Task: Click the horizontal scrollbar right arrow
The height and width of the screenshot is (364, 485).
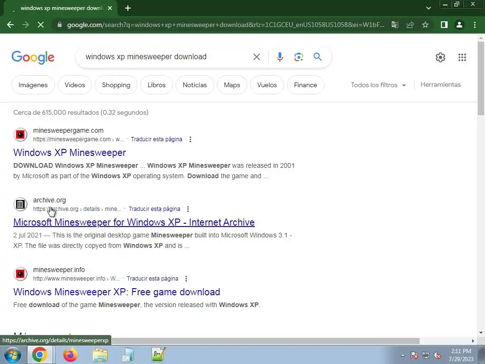Action: point(473,341)
